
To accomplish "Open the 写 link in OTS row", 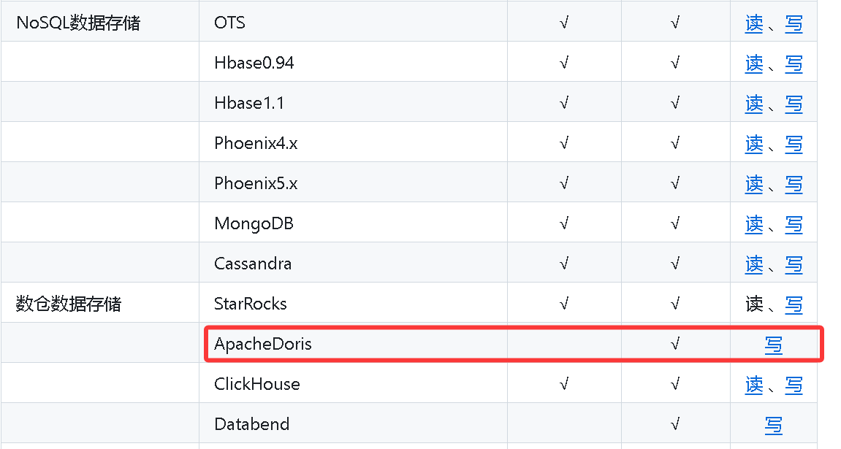I will click(794, 23).
